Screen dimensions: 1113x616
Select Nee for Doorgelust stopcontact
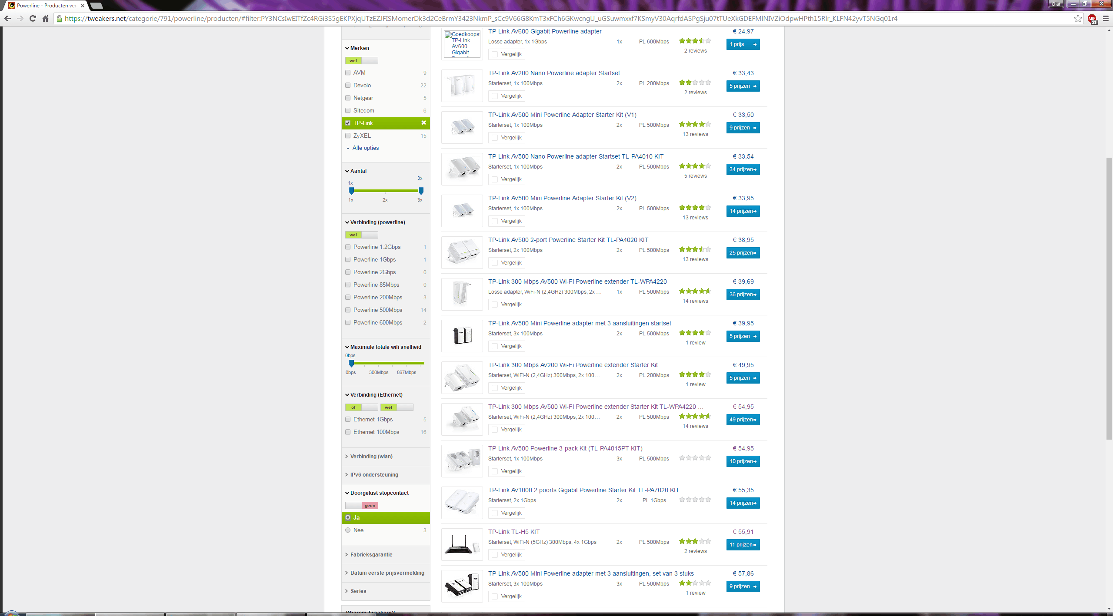[348, 530]
